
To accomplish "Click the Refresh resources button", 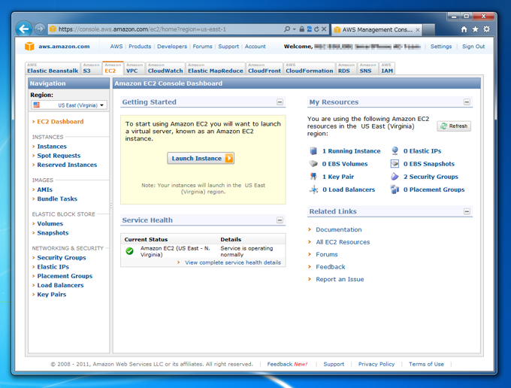I will 454,126.
